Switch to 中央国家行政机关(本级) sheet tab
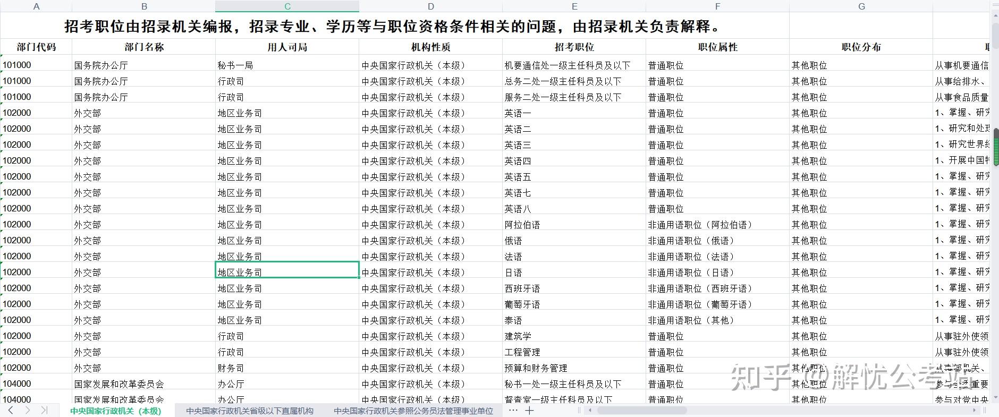 [x=115, y=411]
